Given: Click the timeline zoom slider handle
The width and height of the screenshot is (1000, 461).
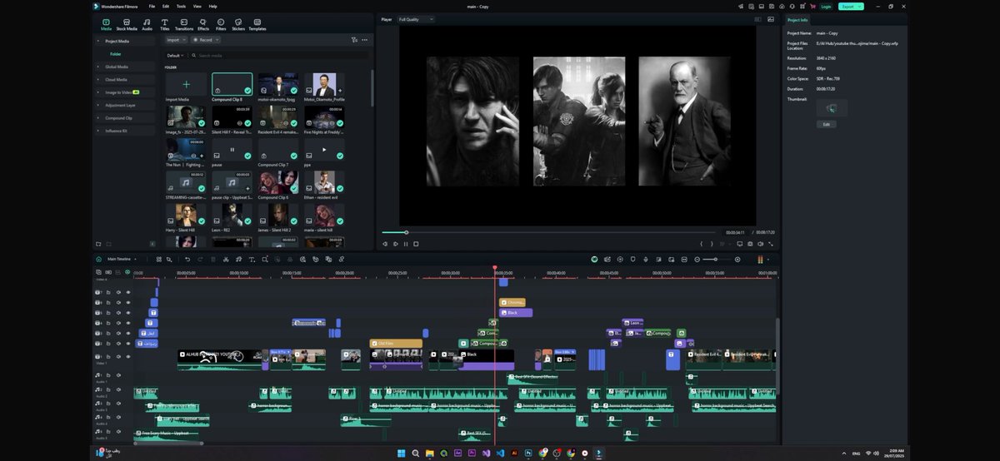Looking at the screenshot, I should 715,259.
